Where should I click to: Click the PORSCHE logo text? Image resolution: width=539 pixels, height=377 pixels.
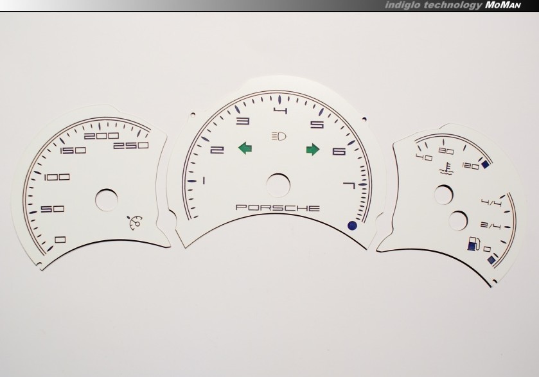(278, 208)
